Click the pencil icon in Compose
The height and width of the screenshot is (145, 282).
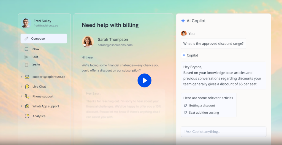tap(26, 39)
